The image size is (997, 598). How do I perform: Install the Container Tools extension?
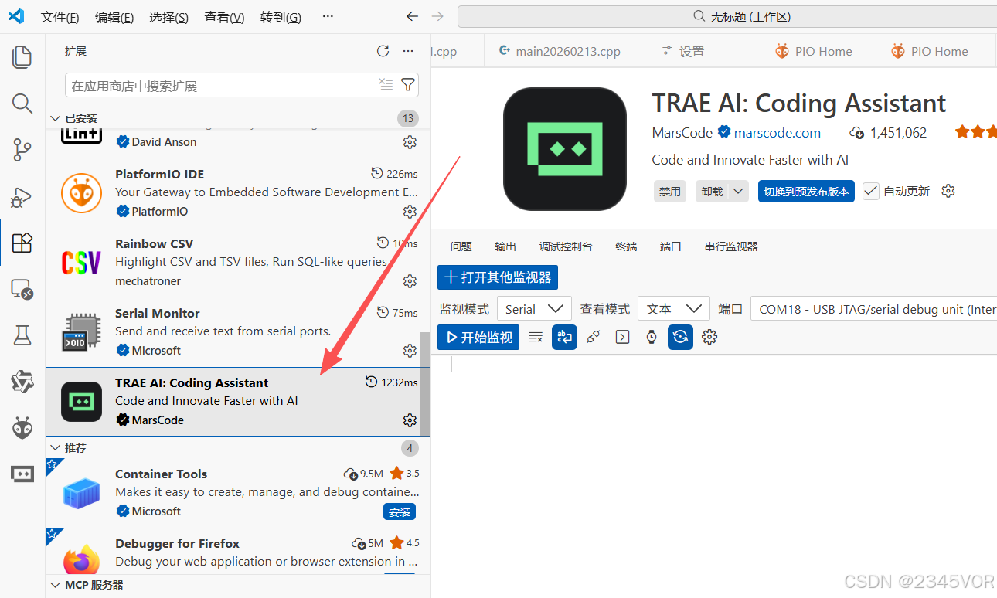400,511
